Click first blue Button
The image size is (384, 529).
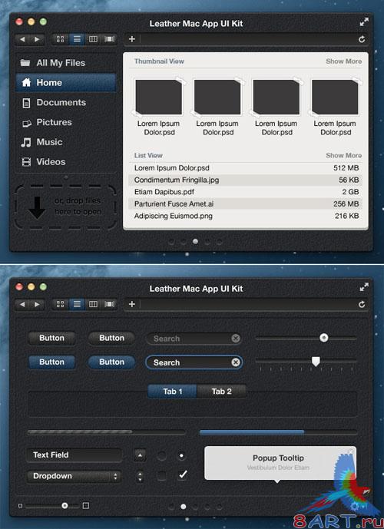(51, 362)
